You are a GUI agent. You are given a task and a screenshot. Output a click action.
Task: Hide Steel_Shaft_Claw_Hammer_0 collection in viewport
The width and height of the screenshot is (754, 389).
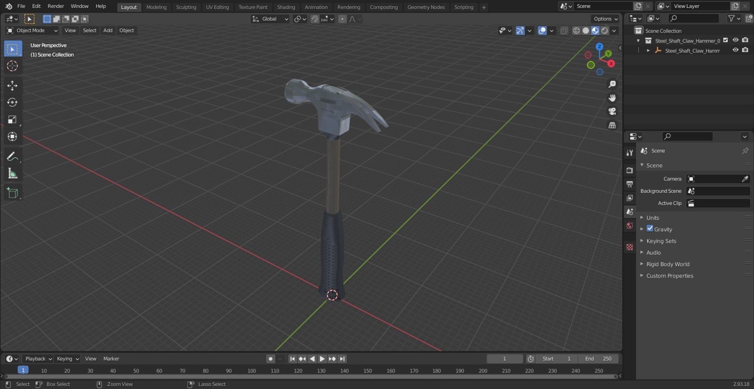(x=735, y=40)
